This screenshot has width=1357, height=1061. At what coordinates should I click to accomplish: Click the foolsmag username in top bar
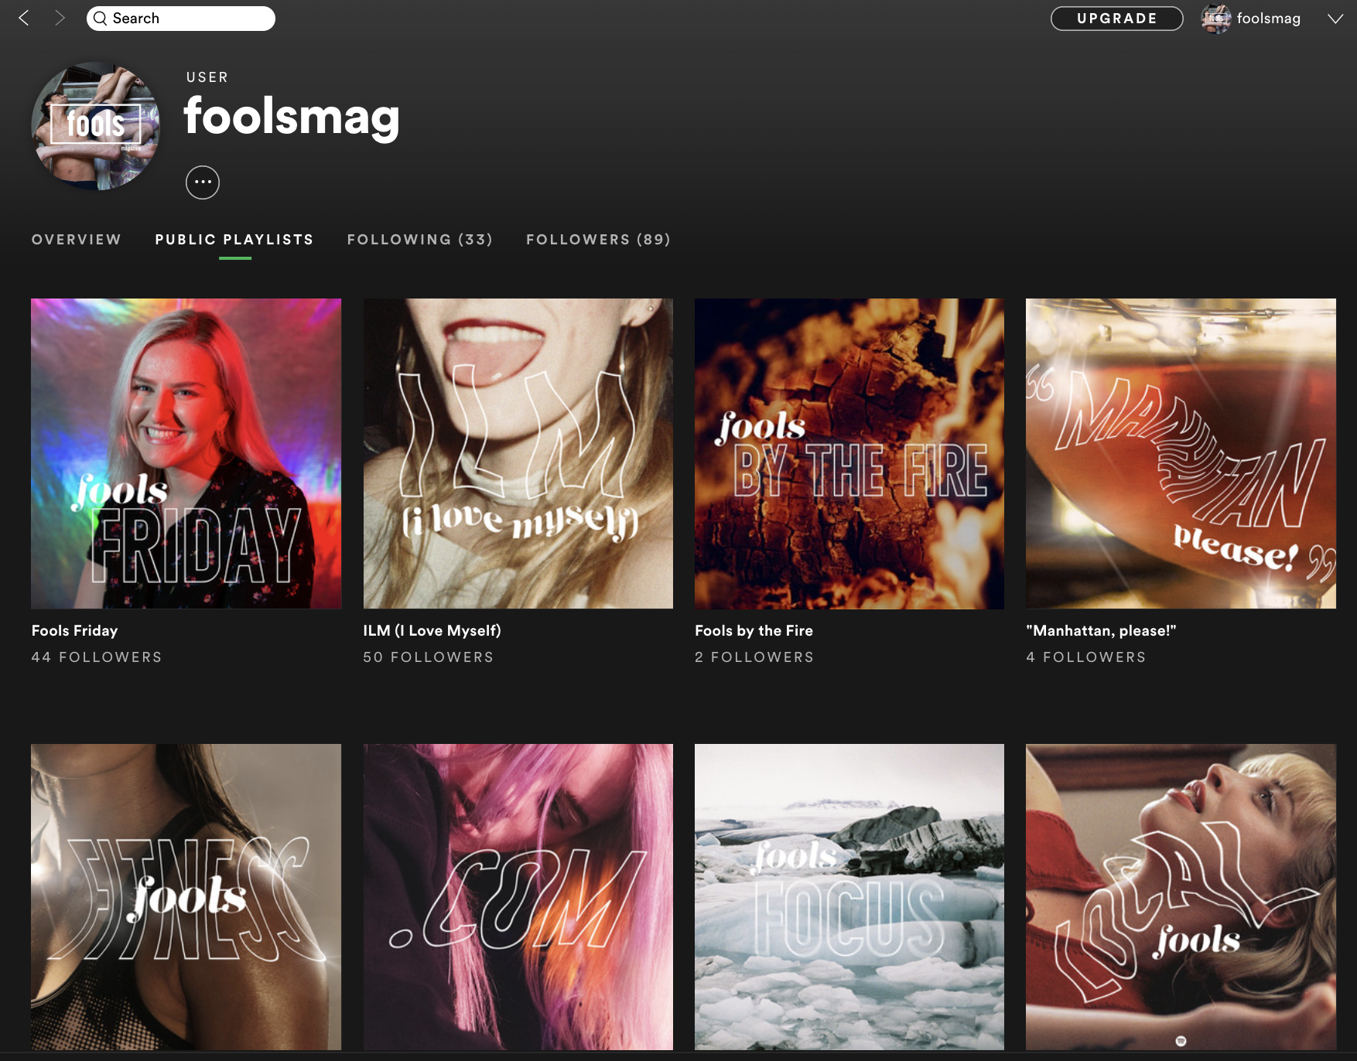coord(1269,19)
